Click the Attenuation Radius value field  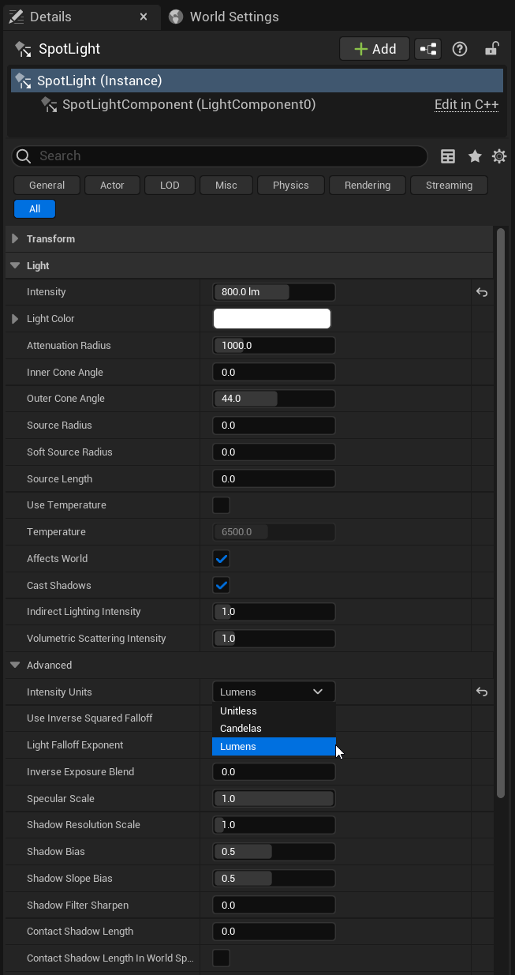pyautogui.click(x=274, y=346)
